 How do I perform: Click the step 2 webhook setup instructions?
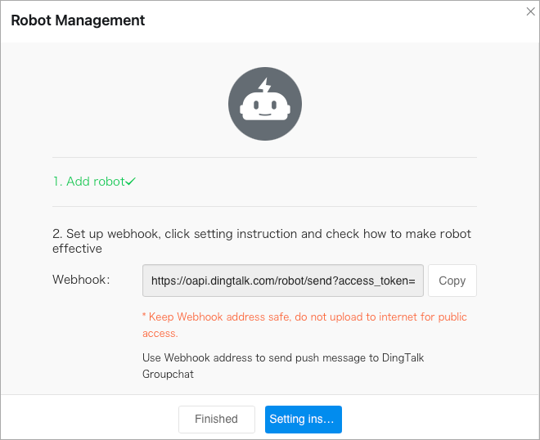(262, 240)
